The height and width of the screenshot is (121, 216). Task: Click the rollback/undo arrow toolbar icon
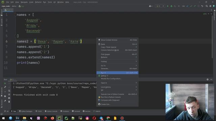coord(202,6)
